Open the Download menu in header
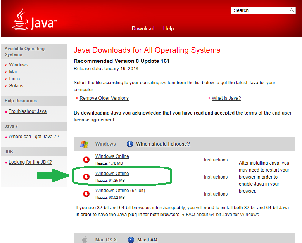302x243 pixels. point(143,29)
